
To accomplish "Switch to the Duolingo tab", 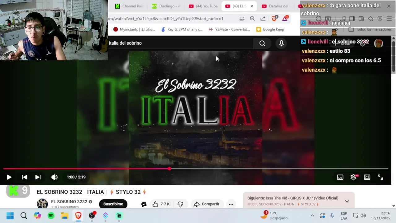I will [166, 6].
